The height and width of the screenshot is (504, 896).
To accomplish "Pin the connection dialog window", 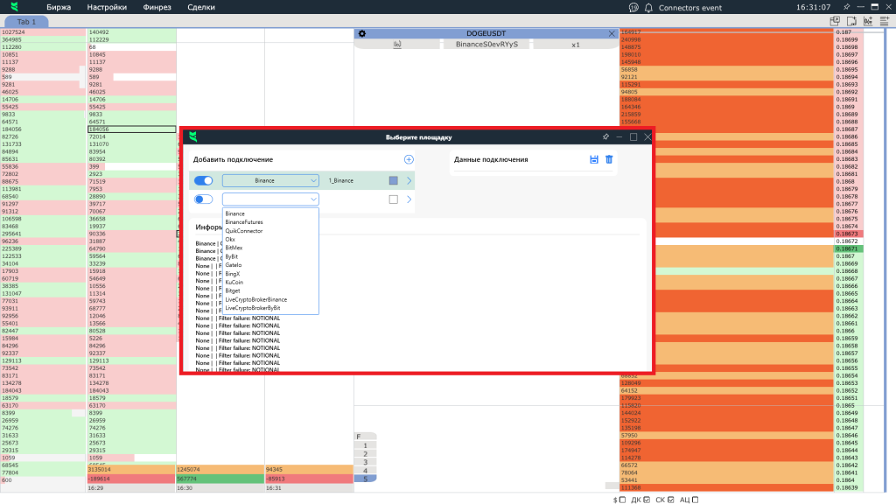I will 605,137.
